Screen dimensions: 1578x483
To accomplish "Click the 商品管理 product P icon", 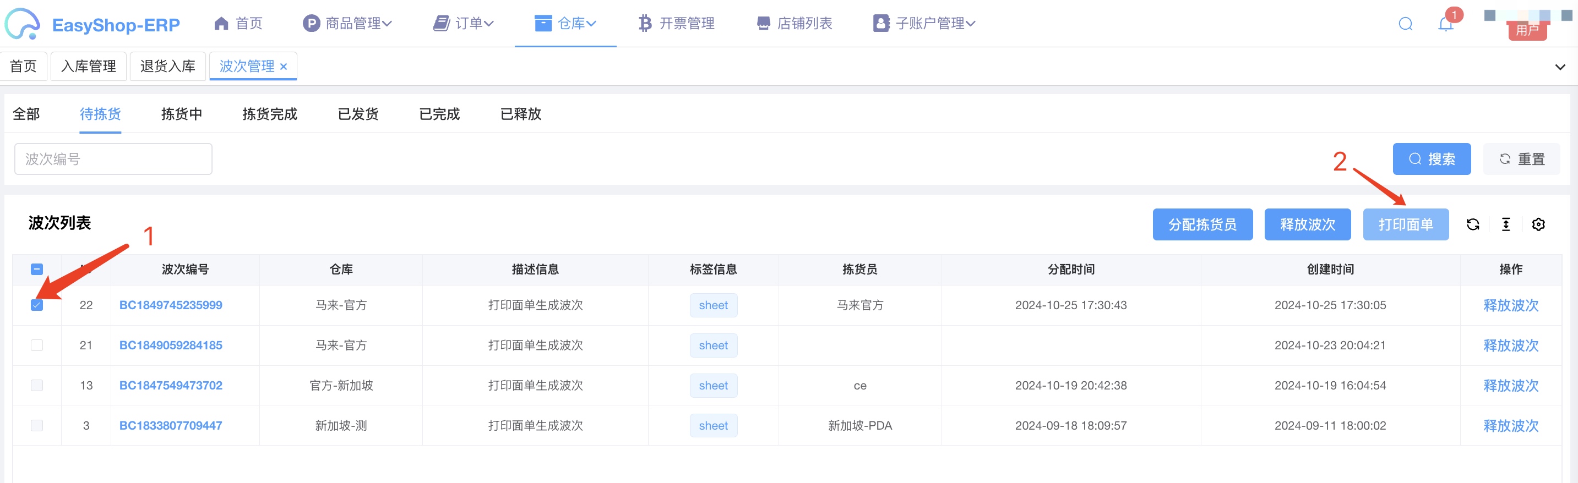I will pyautogui.click(x=311, y=23).
